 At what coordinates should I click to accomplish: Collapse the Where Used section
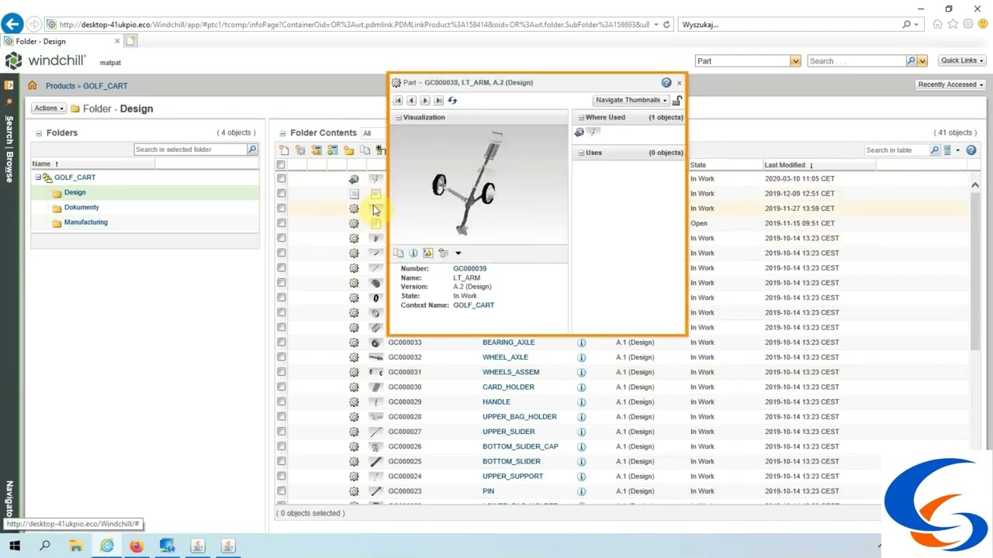pos(581,118)
